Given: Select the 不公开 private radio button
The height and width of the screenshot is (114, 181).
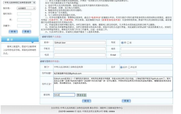Looking at the screenshot, I should (129, 67).
